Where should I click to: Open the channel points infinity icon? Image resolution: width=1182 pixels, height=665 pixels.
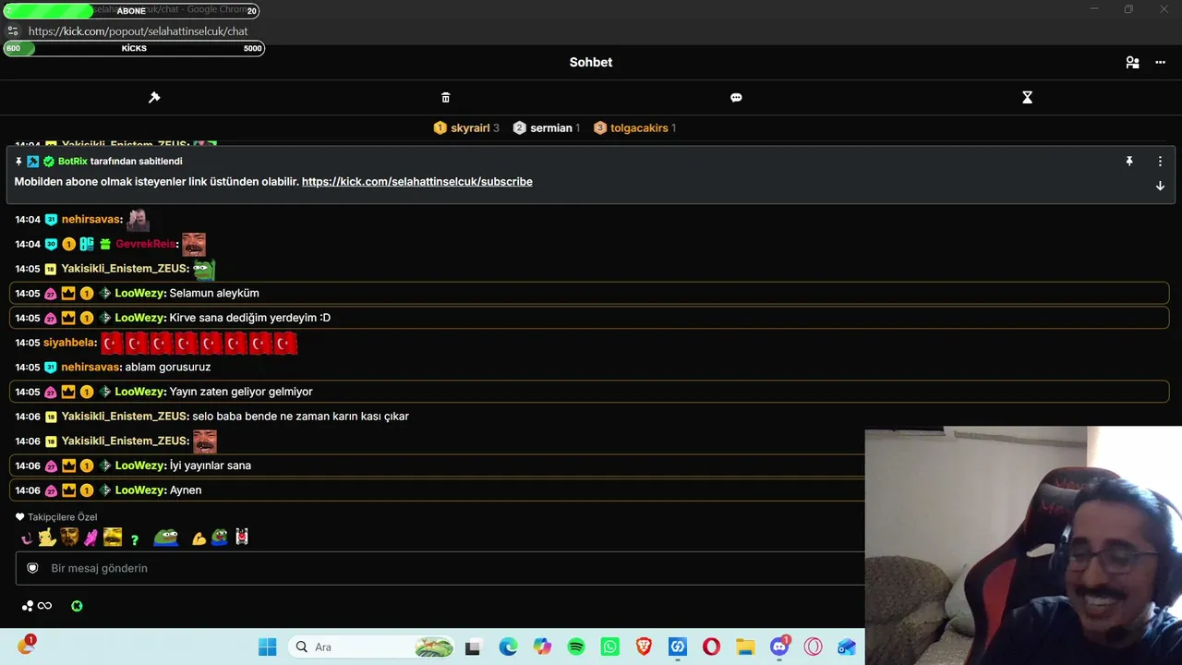(44, 606)
